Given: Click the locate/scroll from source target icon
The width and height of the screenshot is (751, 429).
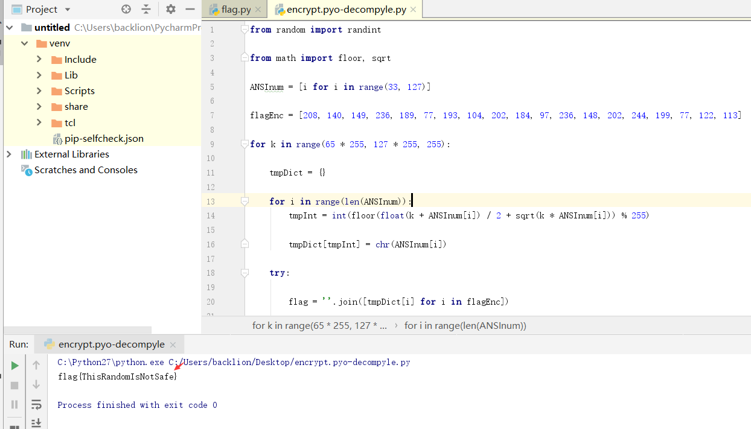Looking at the screenshot, I should (126, 9).
